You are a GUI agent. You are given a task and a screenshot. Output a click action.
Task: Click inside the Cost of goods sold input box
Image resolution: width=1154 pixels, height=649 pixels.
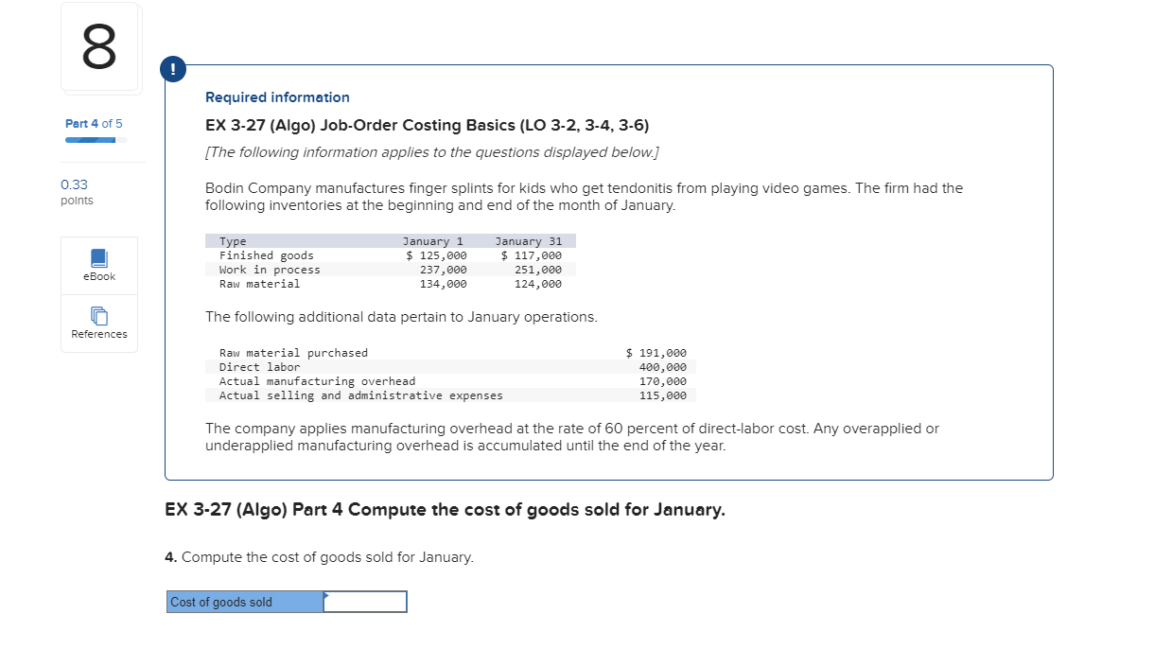click(364, 602)
